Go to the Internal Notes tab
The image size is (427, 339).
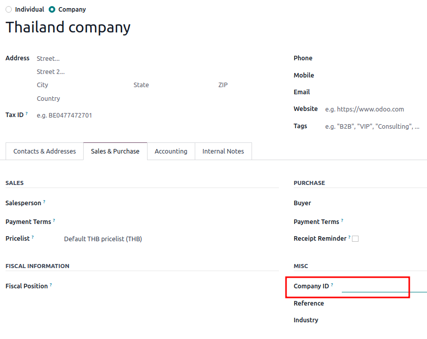(x=223, y=152)
